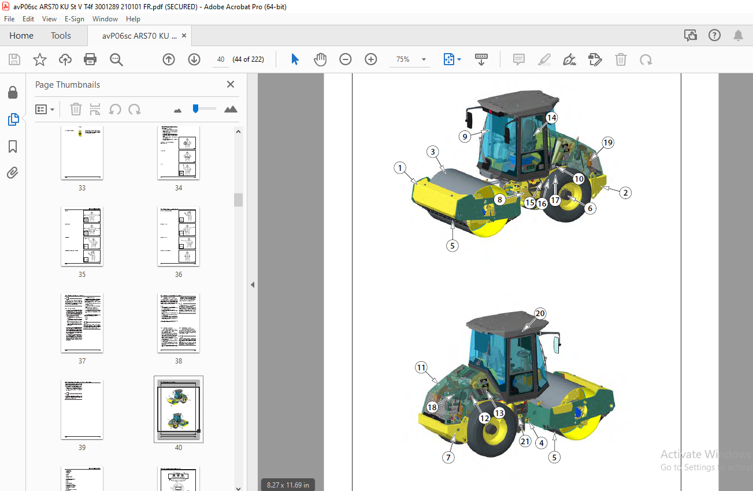Click the rotate redo icon in toolbar
The image size is (753, 491).
click(646, 59)
